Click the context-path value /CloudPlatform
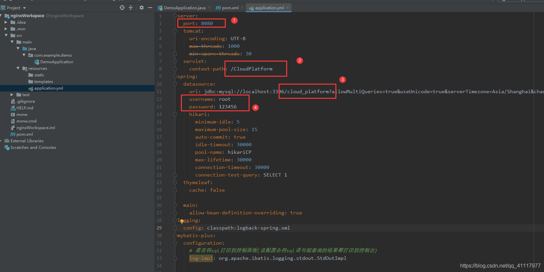The height and width of the screenshot is (272, 544). tap(252, 69)
